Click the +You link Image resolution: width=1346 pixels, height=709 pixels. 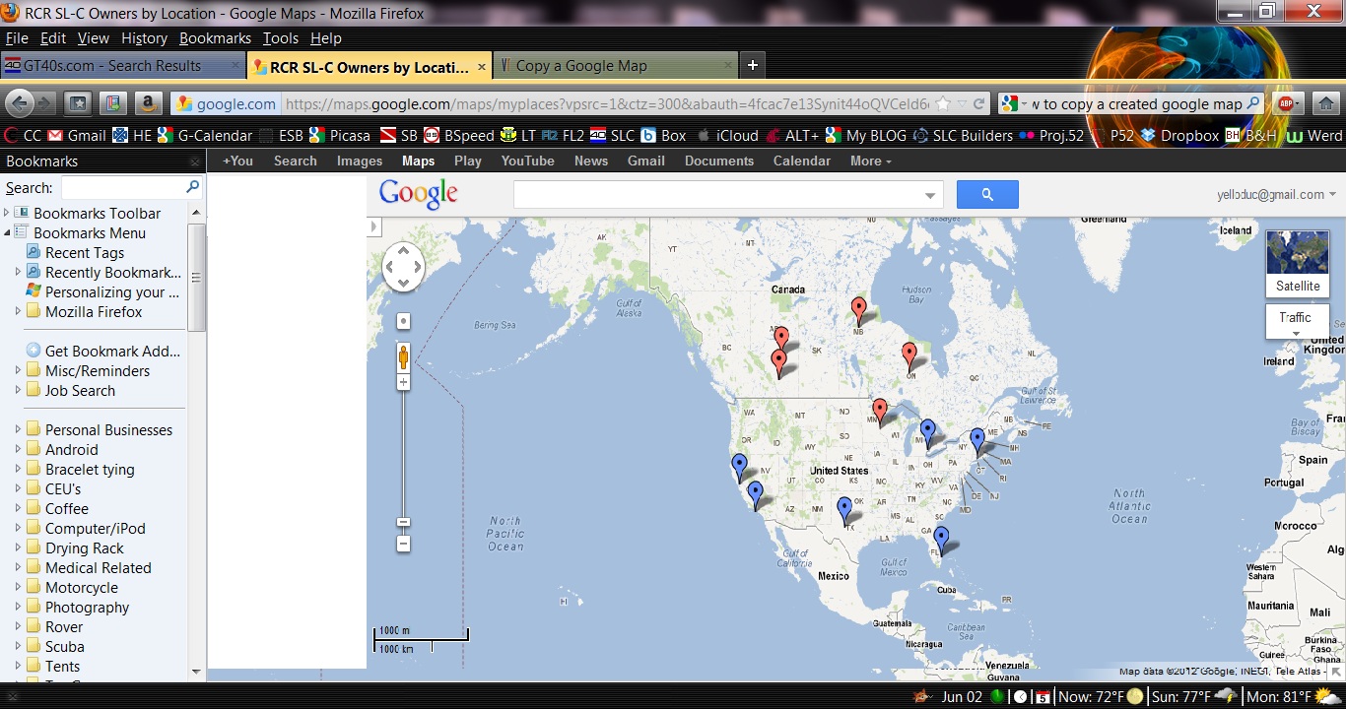click(237, 161)
